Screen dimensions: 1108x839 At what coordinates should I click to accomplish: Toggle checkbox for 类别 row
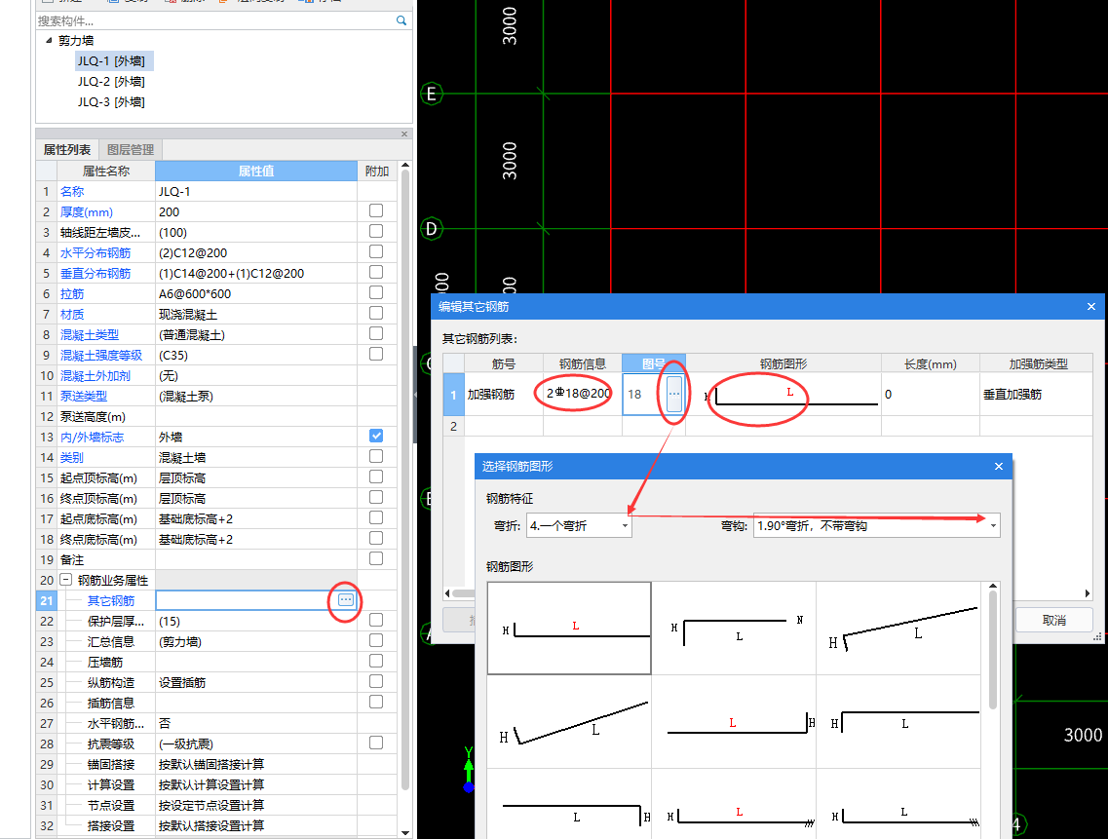pyautogui.click(x=376, y=457)
